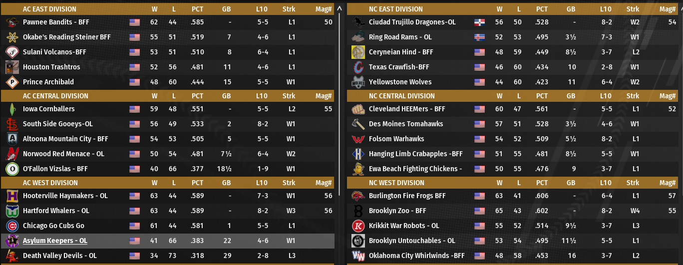The width and height of the screenshot is (683, 265).
Task: Click the Texas Crawfish team logo
Action: pyautogui.click(x=357, y=67)
